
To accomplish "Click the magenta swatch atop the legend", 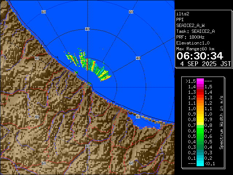I will coord(200,81).
